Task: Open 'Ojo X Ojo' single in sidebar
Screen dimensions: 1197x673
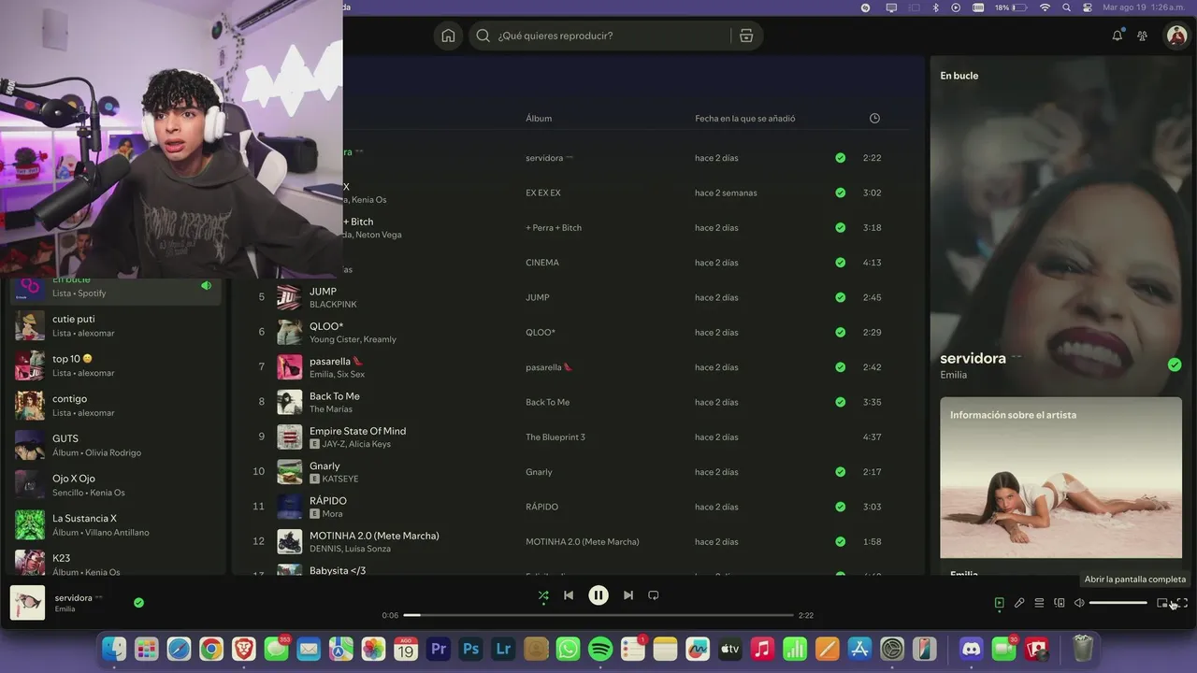Action: (115, 485)
